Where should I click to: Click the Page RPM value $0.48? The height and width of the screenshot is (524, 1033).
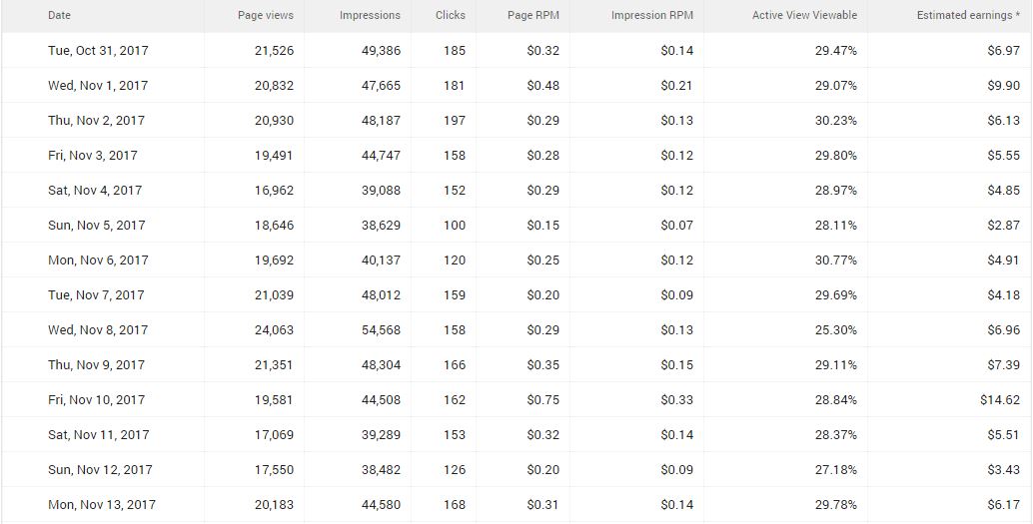[x=542, y=86]
